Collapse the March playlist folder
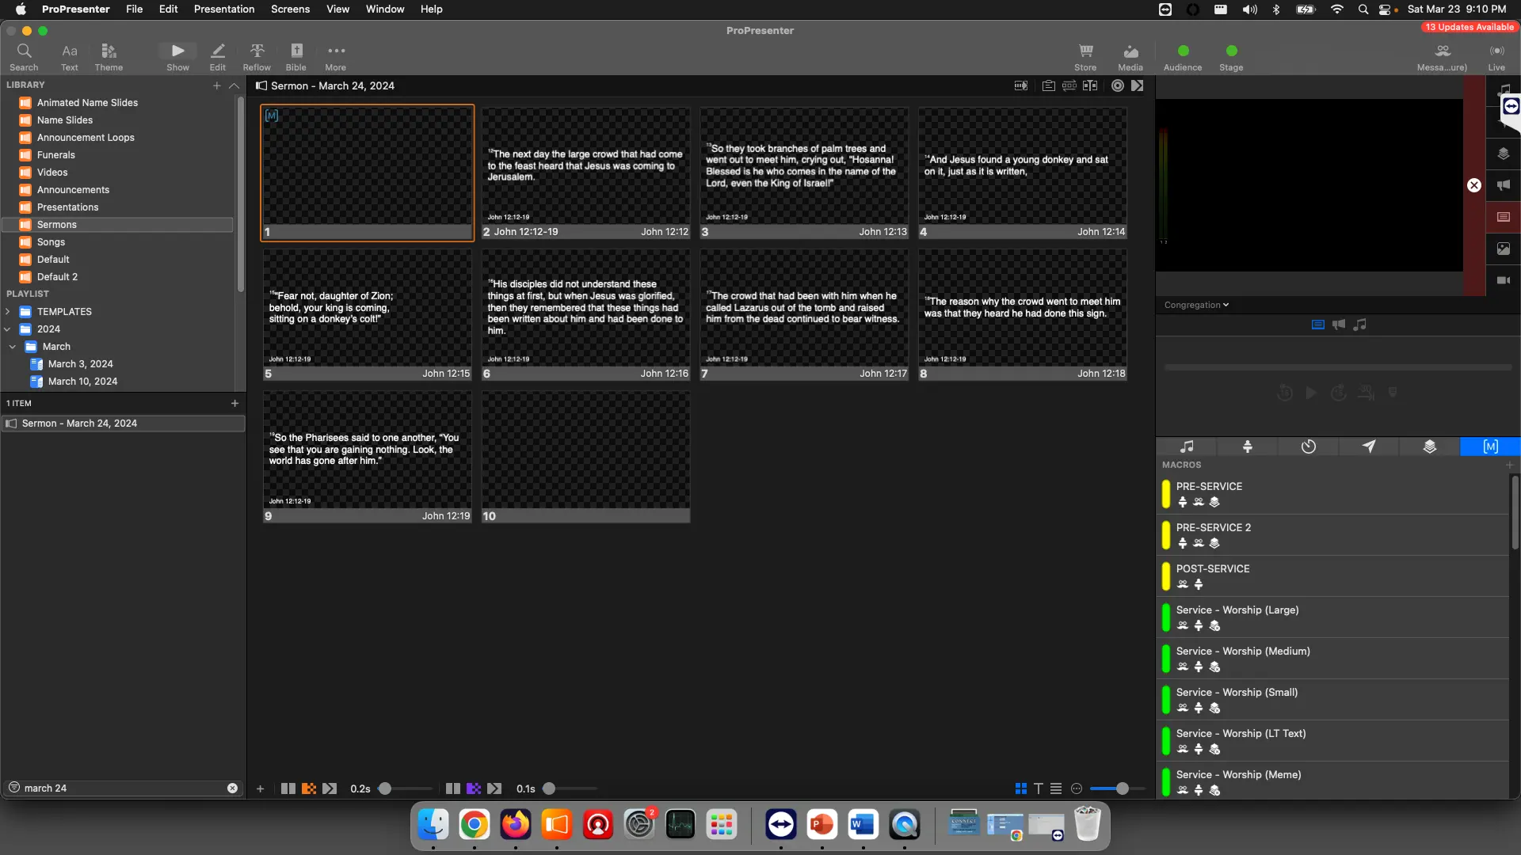Image resolution: width=1521 pixels, height=855 pixels. coord(13,347)
